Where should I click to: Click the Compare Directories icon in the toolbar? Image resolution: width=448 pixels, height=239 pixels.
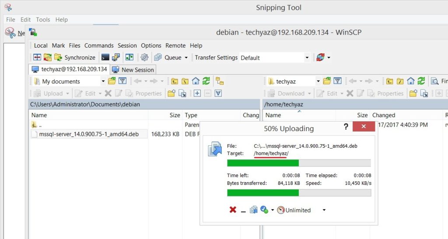pos(37,58)
